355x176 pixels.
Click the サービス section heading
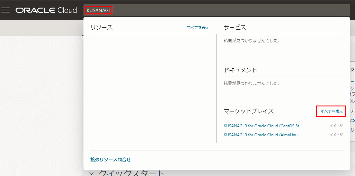(235, 28)
